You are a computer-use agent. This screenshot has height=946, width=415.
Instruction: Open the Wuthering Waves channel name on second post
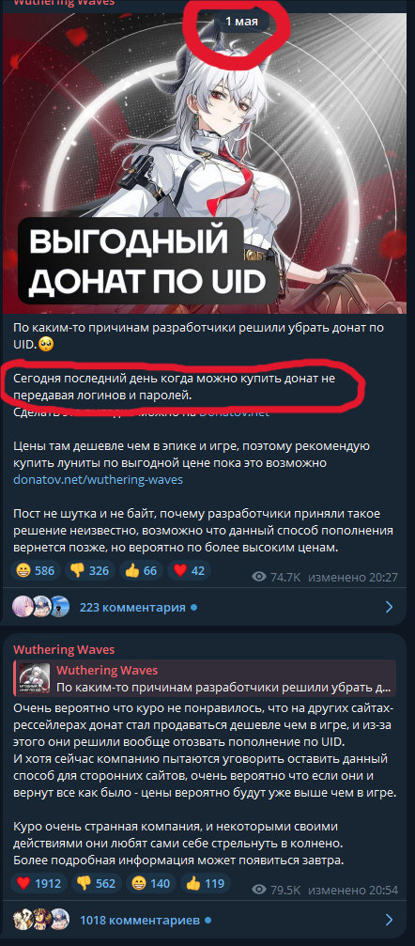[64, 650]
